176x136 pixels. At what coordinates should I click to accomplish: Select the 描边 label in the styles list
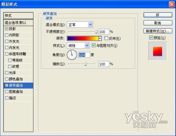12,98
